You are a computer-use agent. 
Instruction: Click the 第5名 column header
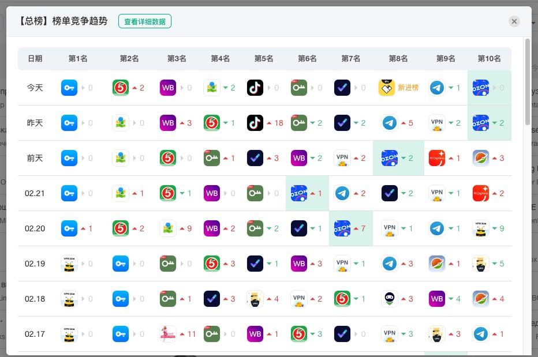click(x=264, y=59)
